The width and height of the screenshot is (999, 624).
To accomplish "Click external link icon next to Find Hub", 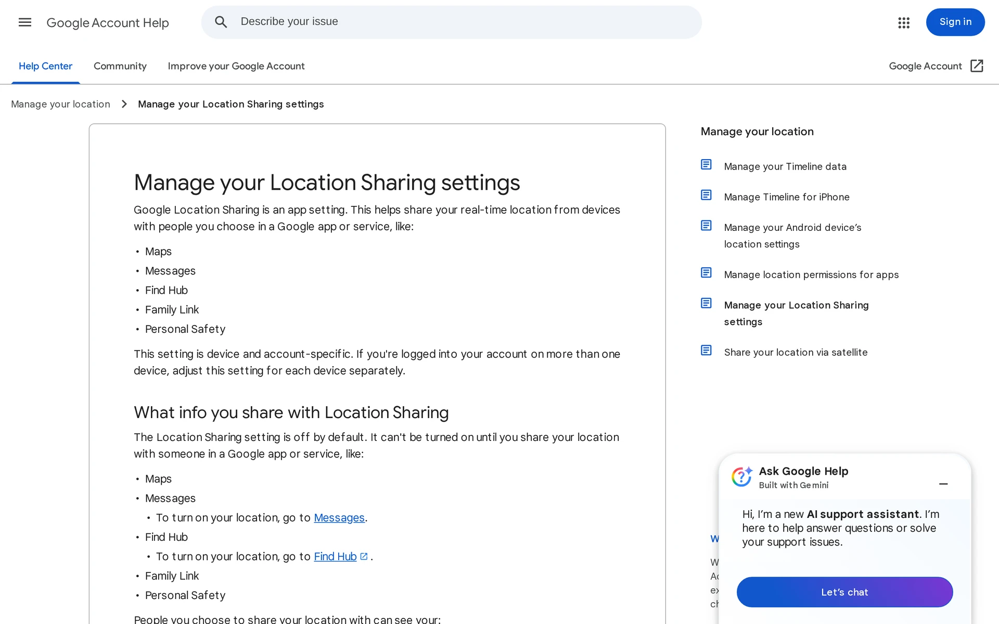I will (x=364, y=556).
